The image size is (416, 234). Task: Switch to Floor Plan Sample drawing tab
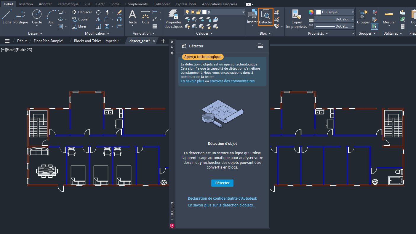pyautogui.click(x=49, y=41)
